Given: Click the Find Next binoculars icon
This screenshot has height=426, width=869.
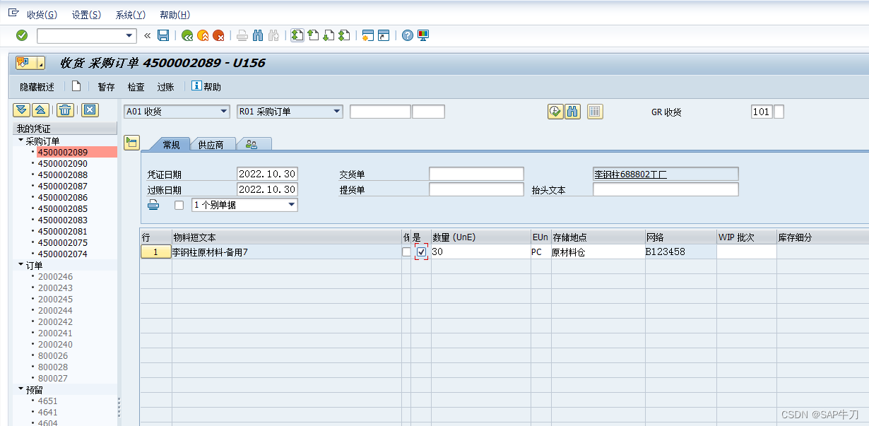Looking at the screenshot, I should (273, 35).
